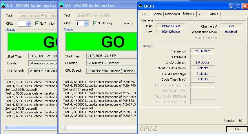The height and width of the screenshot is (134, 248).
Task: Click the left SP2004 window title icon
Action: 3,6
